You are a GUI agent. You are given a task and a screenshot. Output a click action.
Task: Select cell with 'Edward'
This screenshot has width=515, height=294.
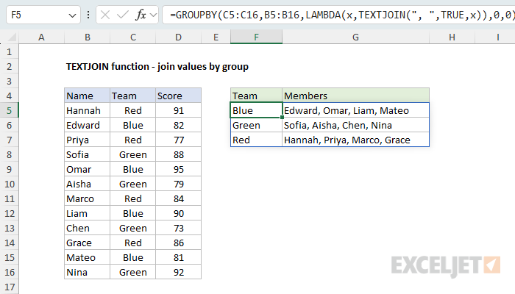(87, 125)
